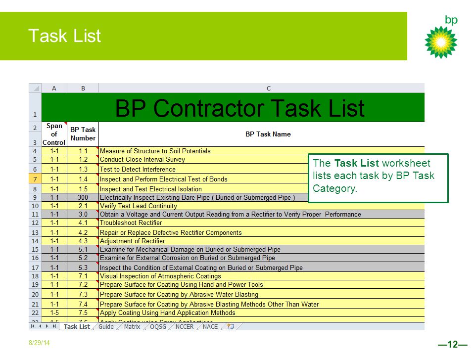Select 'Inspect the Condition of External Coating' cell
The image size is (475, 356).
coord(262,267)
